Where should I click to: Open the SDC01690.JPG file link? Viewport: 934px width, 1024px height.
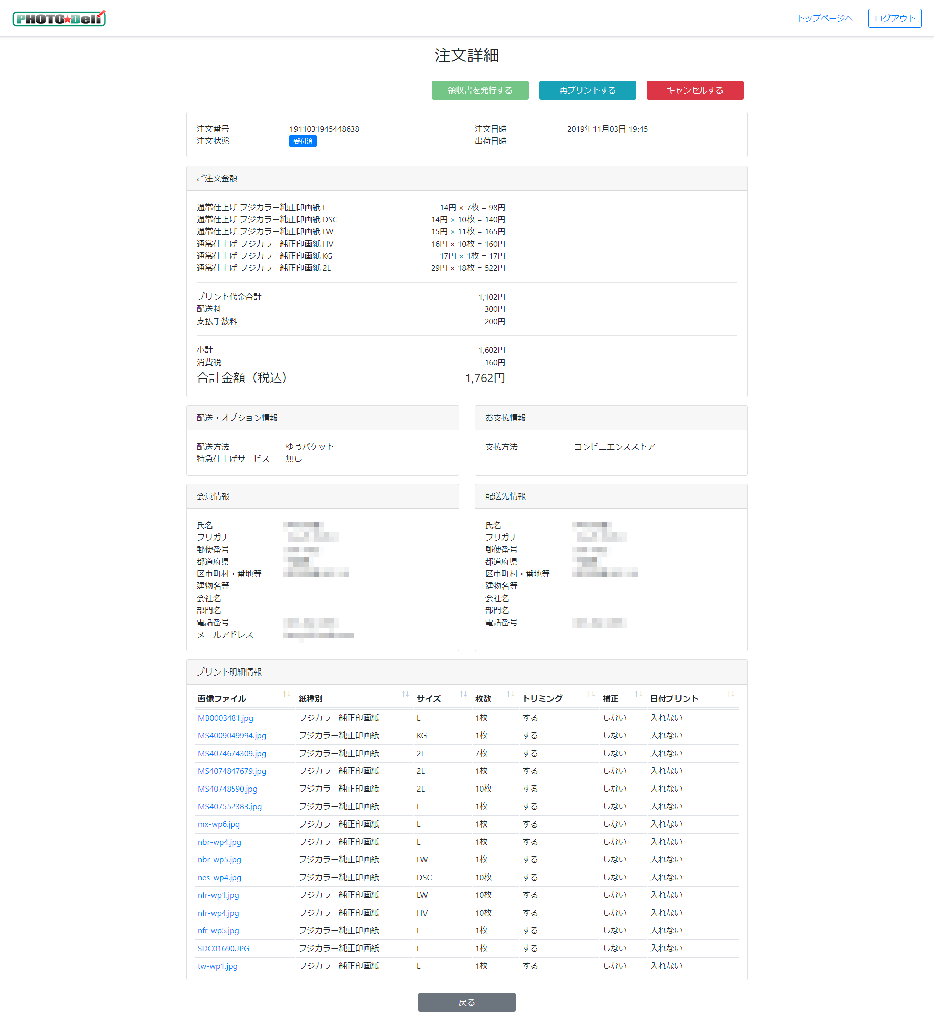223,949
